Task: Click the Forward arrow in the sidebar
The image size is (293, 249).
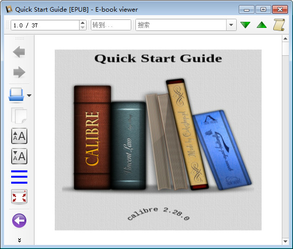Action: [19, 72]
